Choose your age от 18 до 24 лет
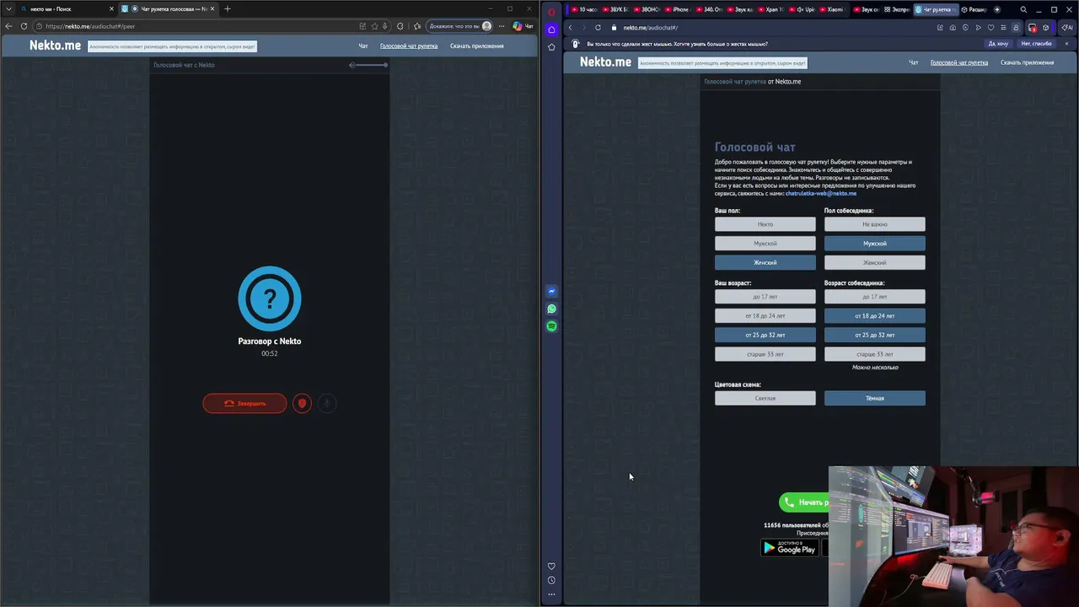1079x607 pixels. pyautogui.click(x=765, y=315)
